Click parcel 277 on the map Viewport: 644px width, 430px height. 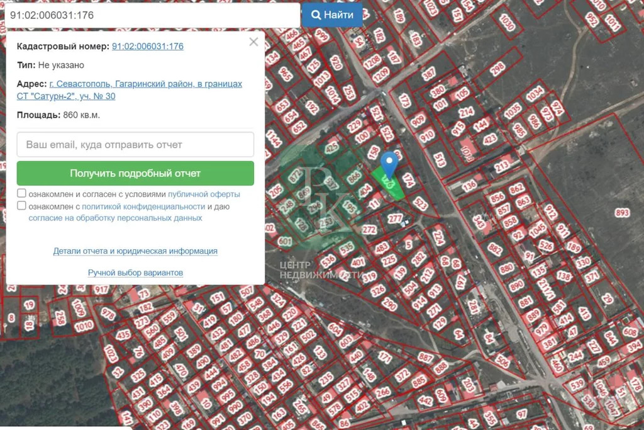click(x=395, y=218)
